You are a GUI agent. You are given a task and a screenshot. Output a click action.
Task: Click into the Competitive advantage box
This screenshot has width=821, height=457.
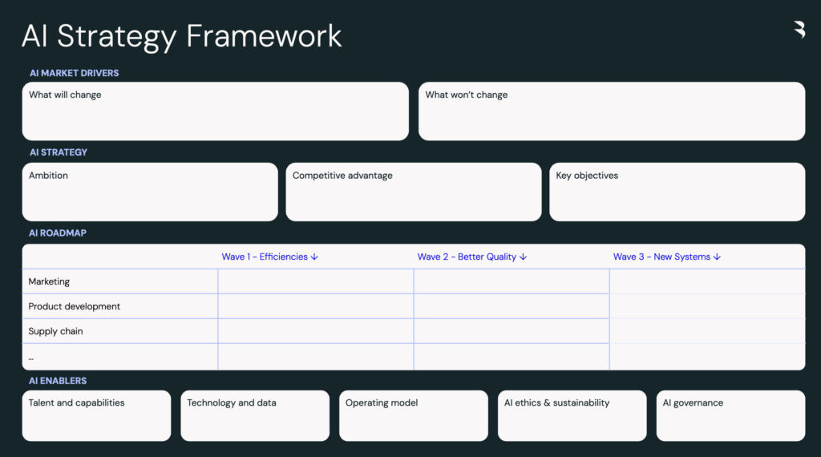(413, 192)
